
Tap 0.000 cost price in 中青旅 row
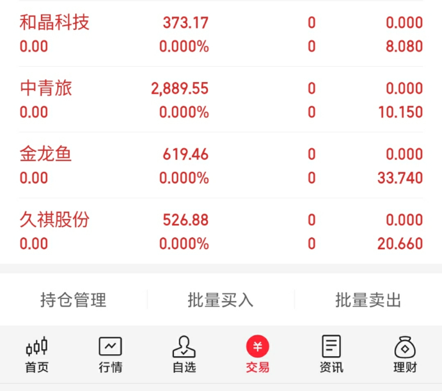[x=404, y=88]
